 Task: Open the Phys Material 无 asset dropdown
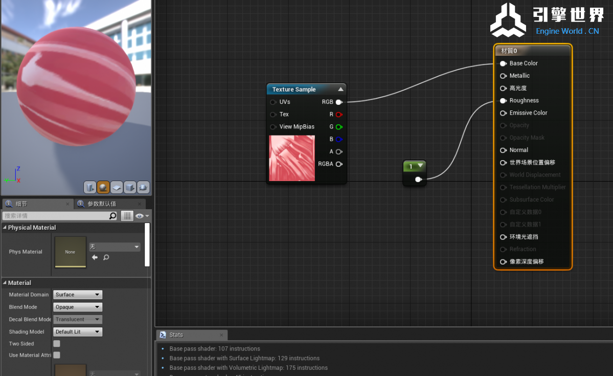pyautogui.click(x=114, y=247)
